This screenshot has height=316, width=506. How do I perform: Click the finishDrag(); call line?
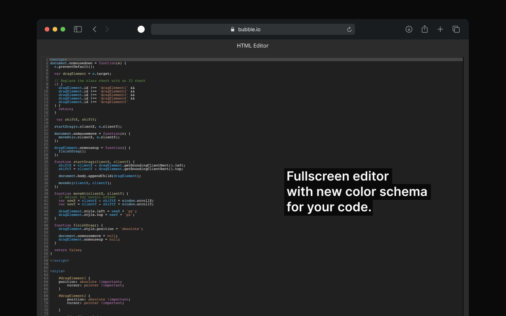point(72,151)
